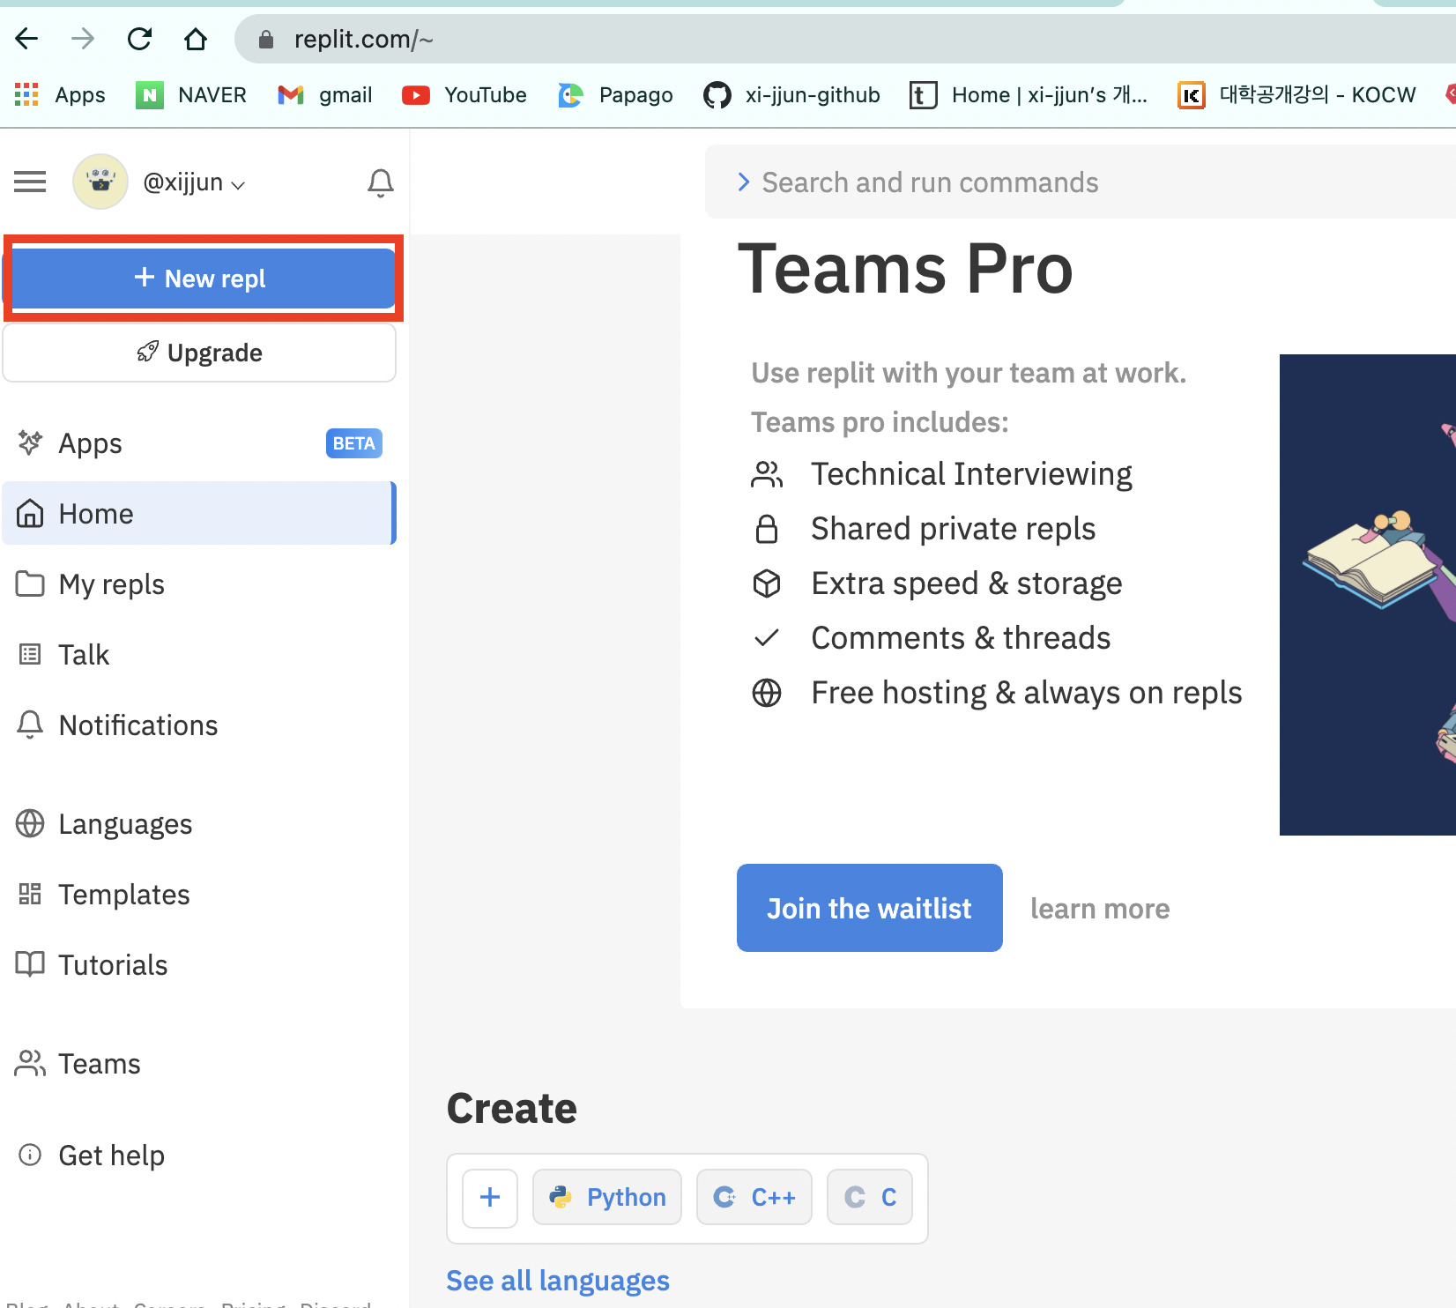
Task: Click the Search and run commands field
Action: [x=1081, y=182]
